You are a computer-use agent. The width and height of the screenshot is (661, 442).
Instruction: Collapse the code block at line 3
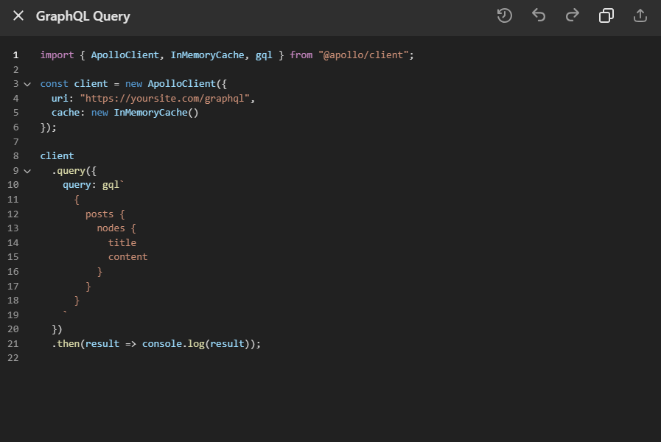click(27, 84)
